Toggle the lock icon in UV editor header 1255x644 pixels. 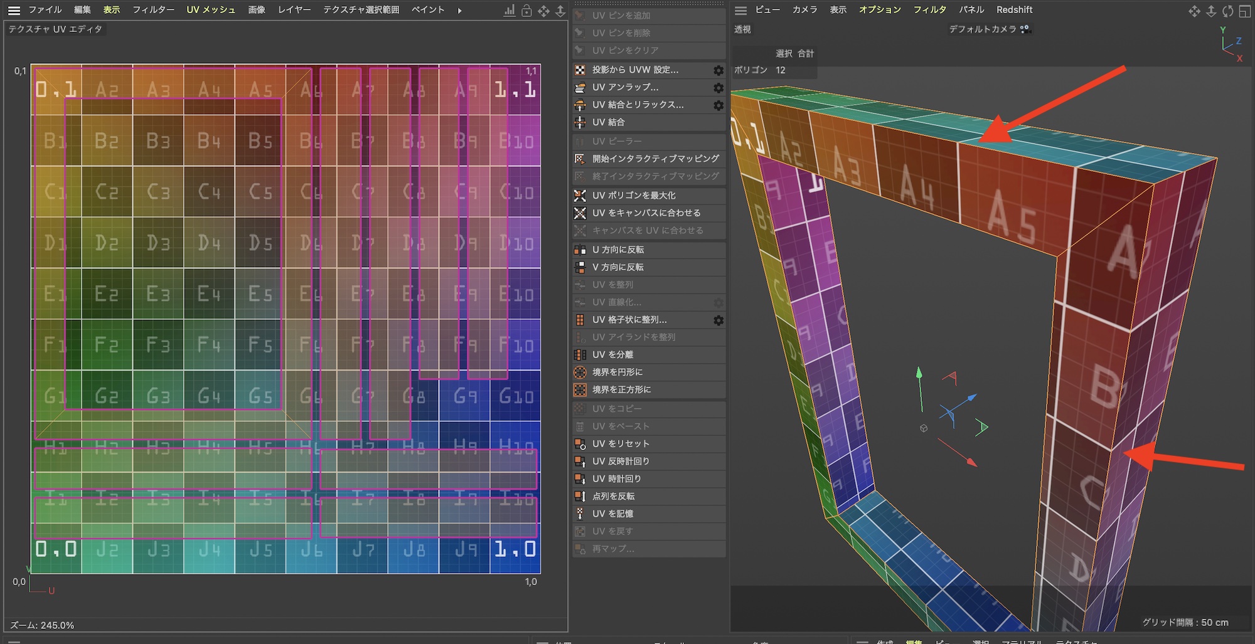click(526, 11)
